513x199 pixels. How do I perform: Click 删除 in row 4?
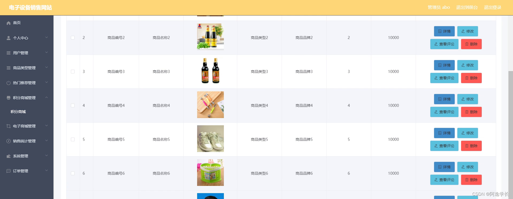point(471,112)
